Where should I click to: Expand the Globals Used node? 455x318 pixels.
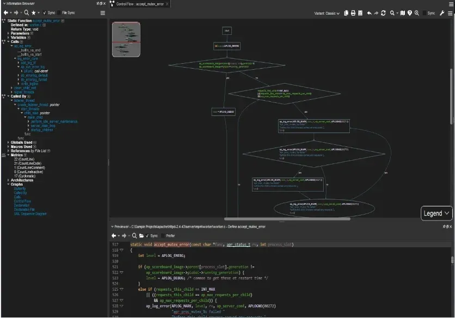(x=8, y=142)
